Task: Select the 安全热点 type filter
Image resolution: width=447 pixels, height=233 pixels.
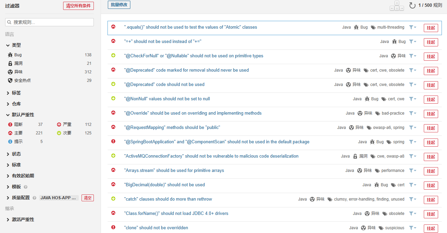Action: 22,81
